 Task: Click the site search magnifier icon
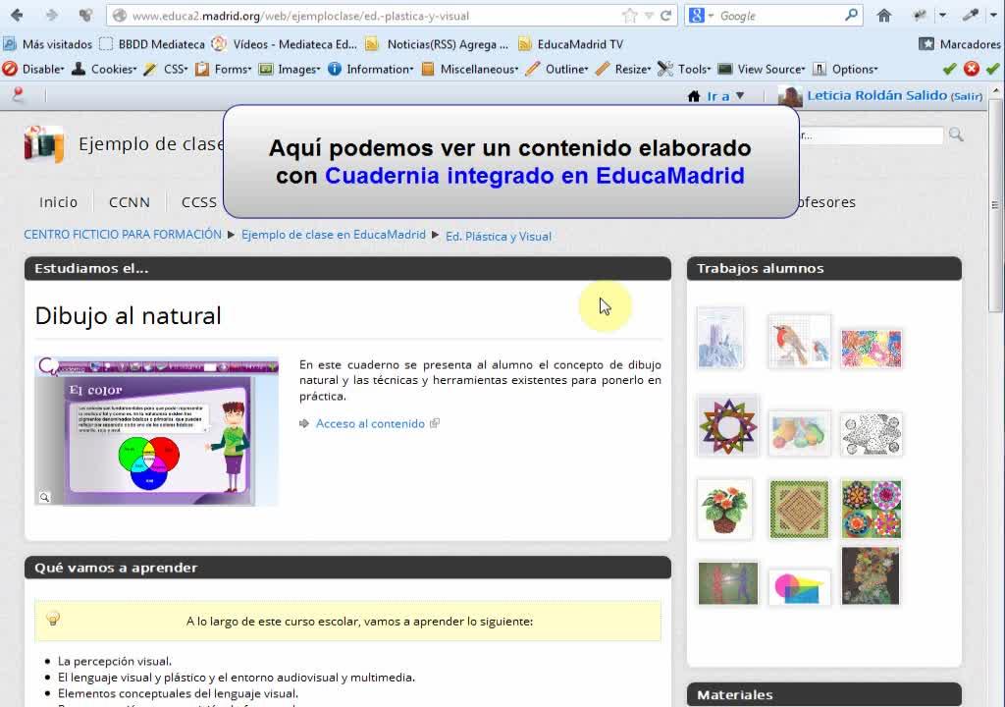956,136
